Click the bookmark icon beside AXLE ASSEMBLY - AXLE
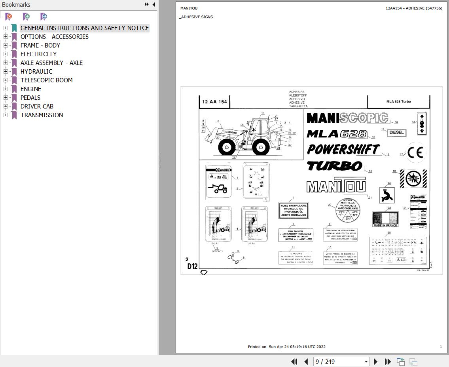This screenshot has width=449, height=367. point(14,63)
